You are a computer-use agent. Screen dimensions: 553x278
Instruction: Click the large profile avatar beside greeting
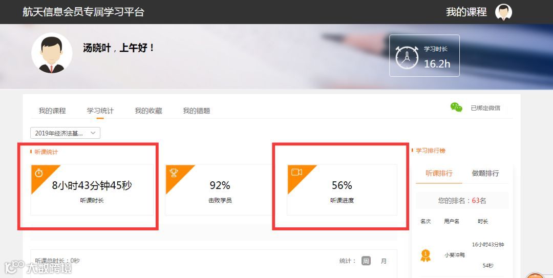(x=52, y=53)
